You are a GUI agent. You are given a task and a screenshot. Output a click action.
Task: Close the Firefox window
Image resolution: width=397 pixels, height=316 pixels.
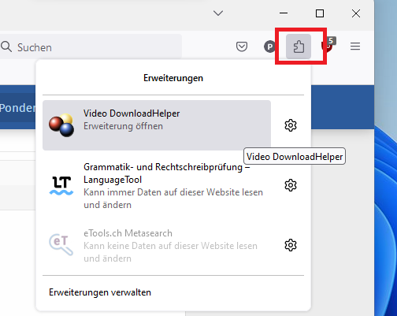pyautogui.click(x=356, y=13)
